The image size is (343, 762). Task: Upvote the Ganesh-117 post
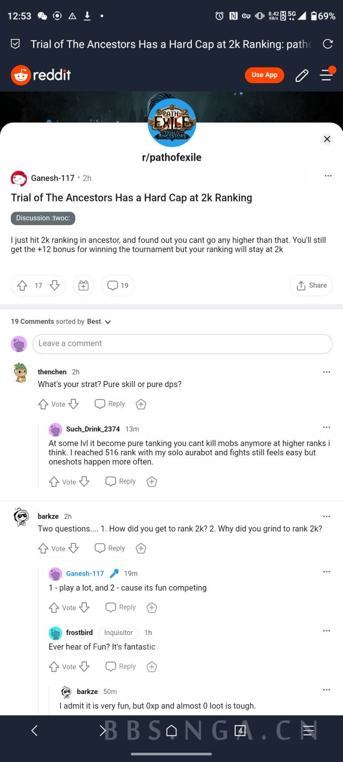[x=22, y=286]
